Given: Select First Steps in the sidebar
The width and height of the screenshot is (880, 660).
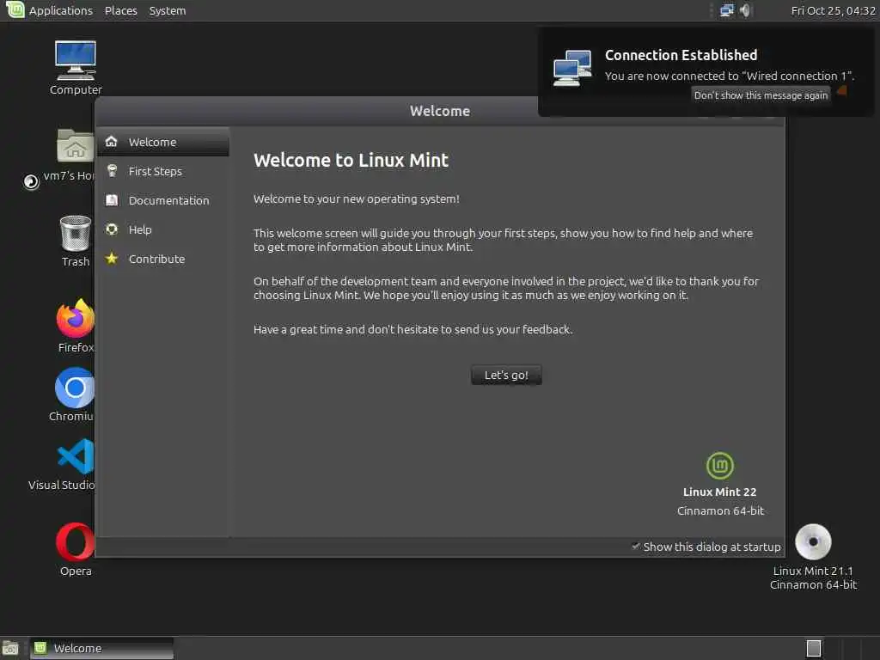Looking at the screenshot, I should [162, 171].
